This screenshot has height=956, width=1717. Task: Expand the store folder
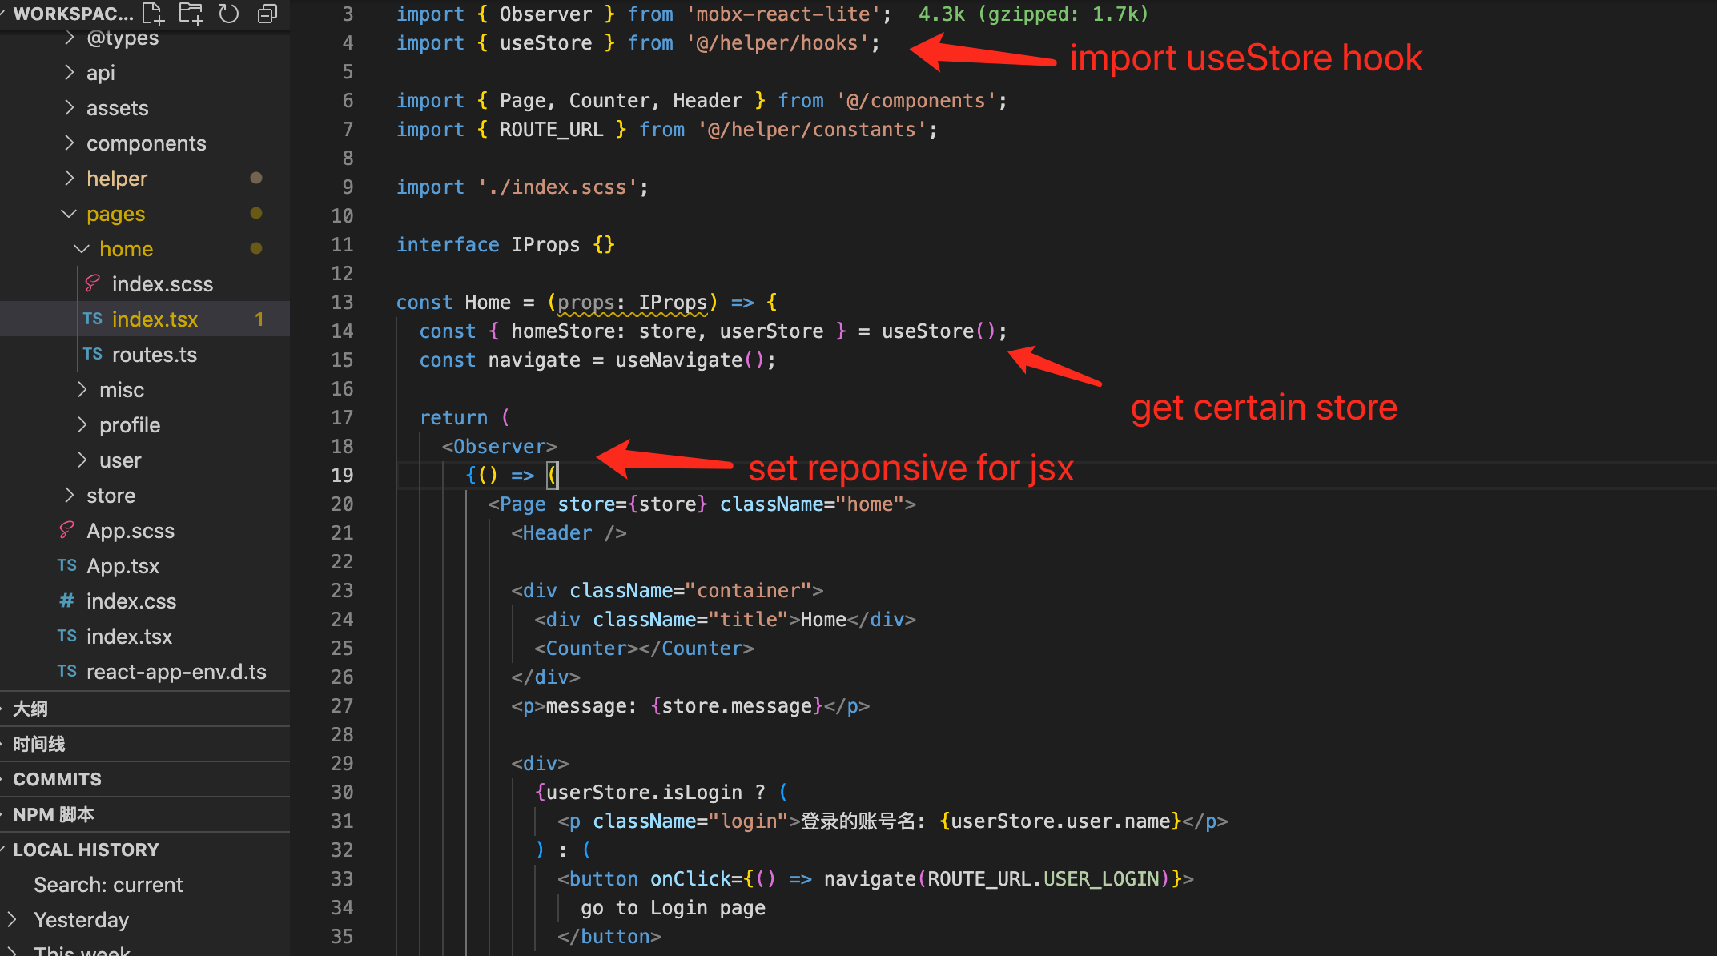(x=69, y=496)
